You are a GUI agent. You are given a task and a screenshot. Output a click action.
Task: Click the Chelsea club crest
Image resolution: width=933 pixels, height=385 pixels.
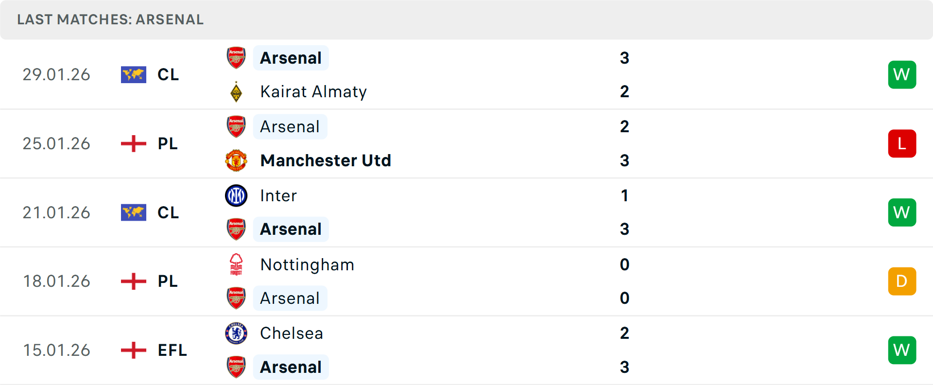[236, 333]
